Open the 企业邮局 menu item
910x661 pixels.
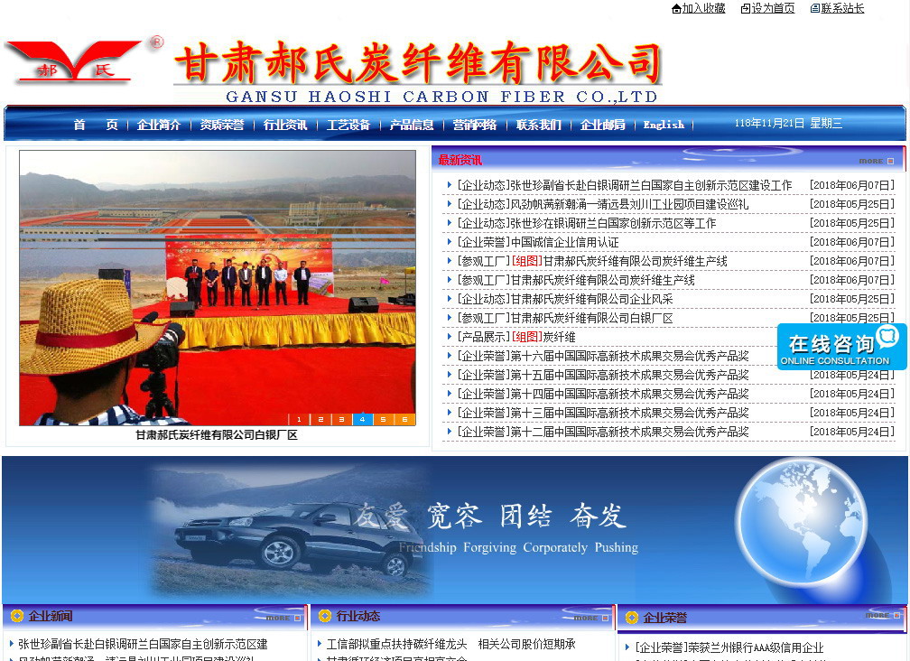(x=603, y=125)
